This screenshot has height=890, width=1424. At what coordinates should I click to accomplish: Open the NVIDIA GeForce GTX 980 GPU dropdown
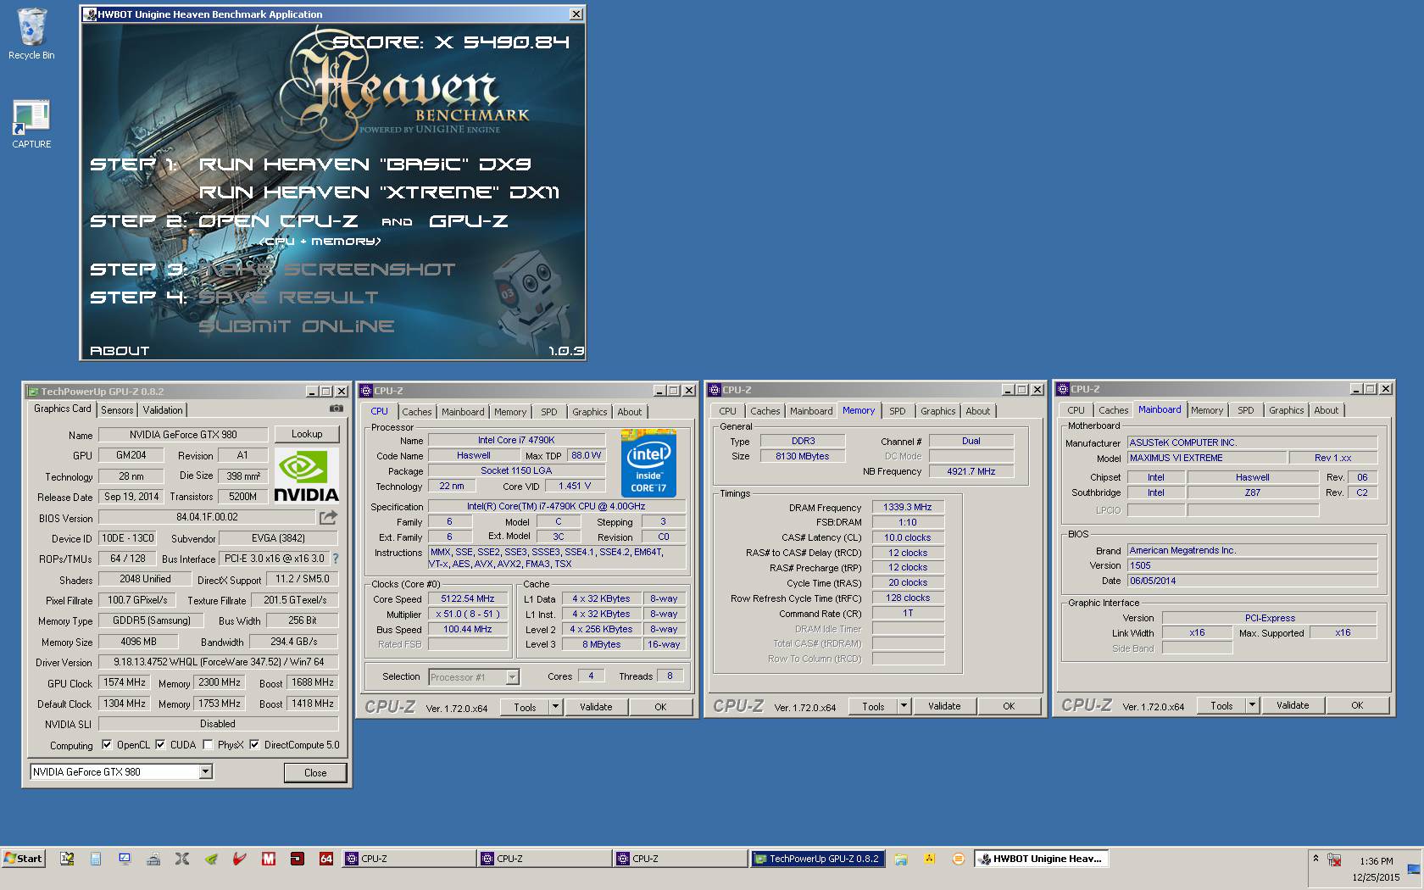205,771
